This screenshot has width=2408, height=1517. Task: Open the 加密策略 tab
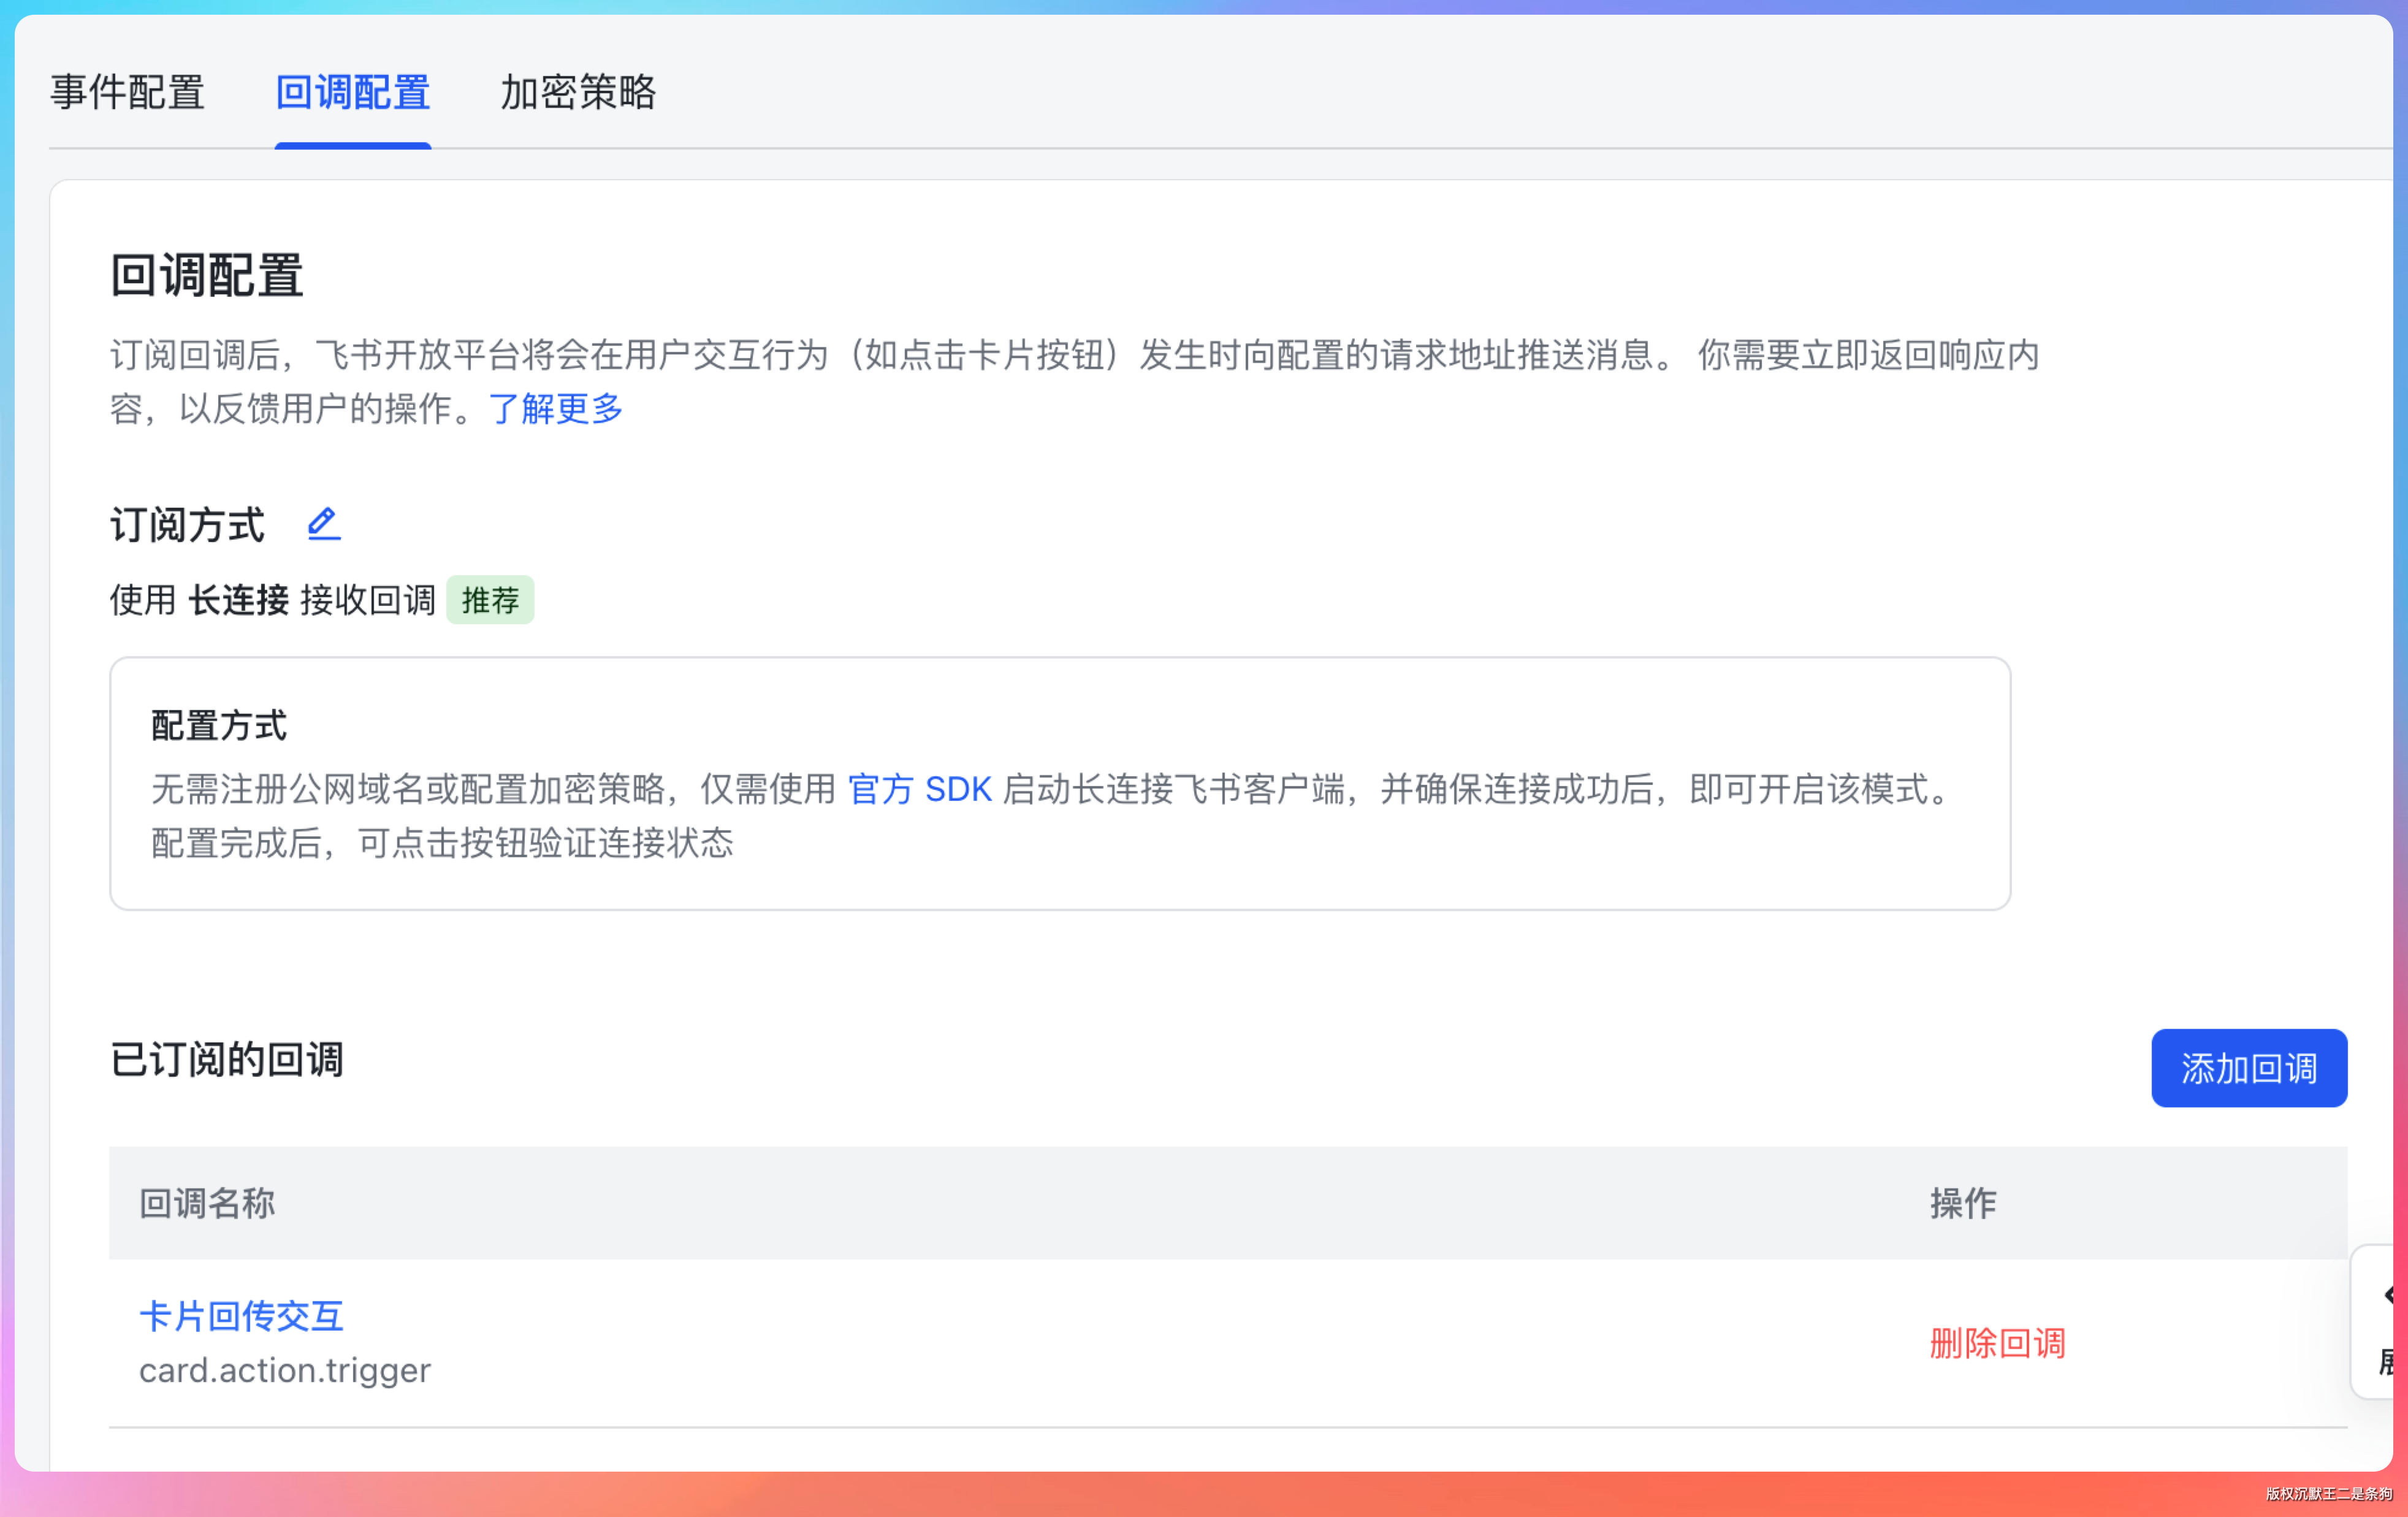(578, 92)
